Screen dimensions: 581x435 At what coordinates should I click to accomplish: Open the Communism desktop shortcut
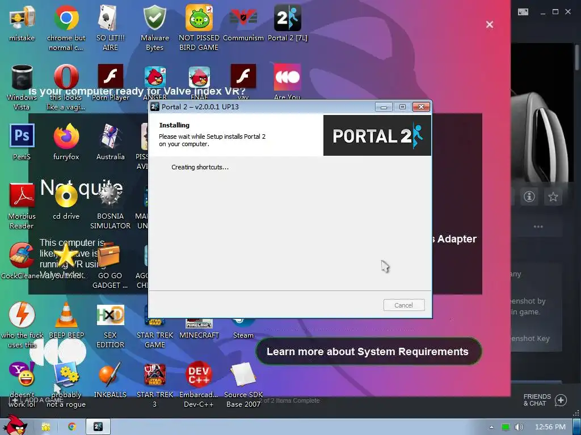(243, 18)
